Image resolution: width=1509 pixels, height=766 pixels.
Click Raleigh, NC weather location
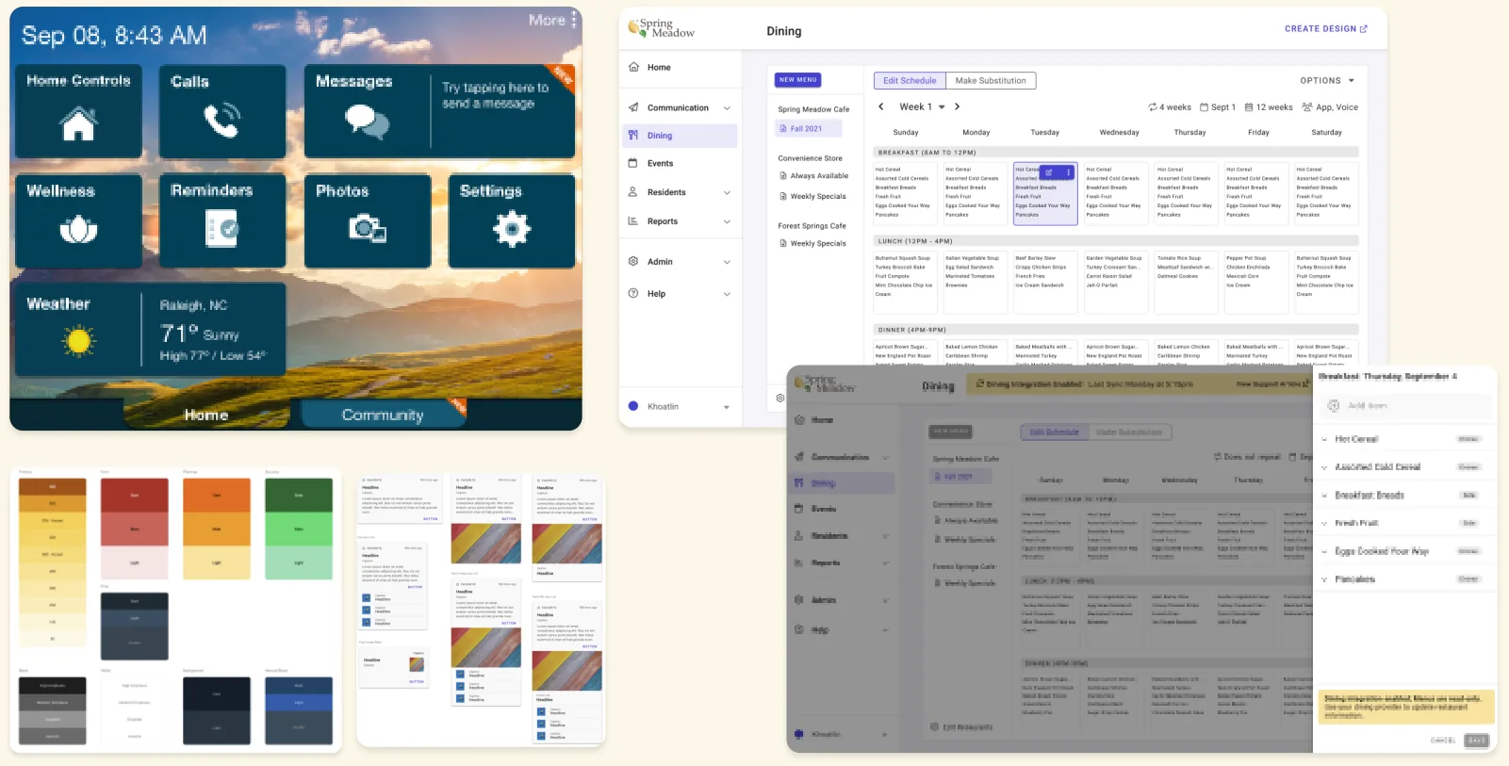193,305
